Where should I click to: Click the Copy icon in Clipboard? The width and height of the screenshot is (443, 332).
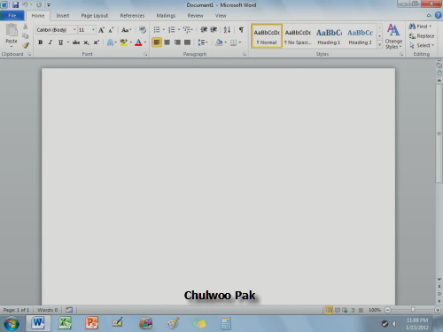(x=26, y=36)
